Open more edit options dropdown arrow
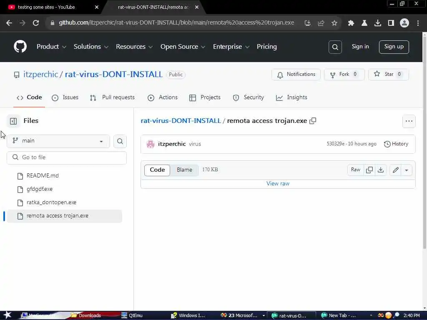The image size is (427, 320). (407, 170)
